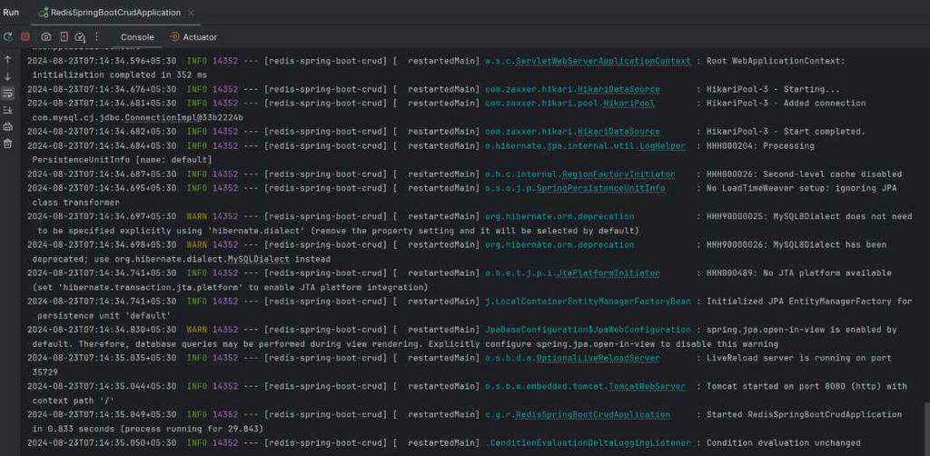930x456 pixels.
Task: Open the three-dot more actions menu
Action: coord(96,36)
